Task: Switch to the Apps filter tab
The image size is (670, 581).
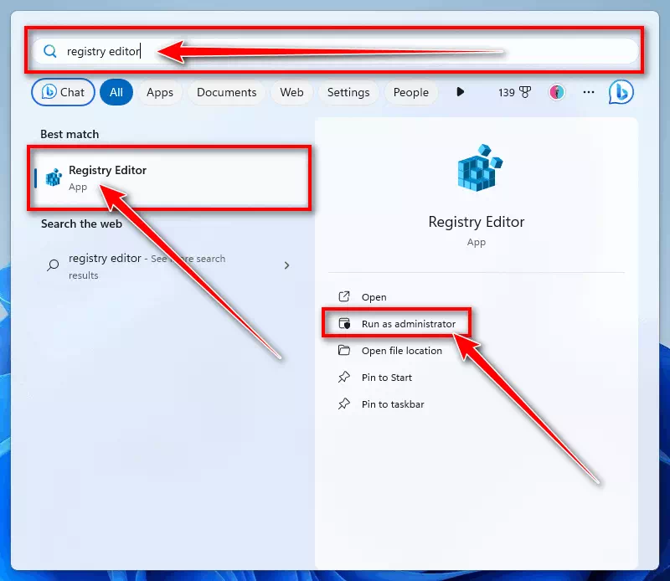Action: (x=160, y=92)
